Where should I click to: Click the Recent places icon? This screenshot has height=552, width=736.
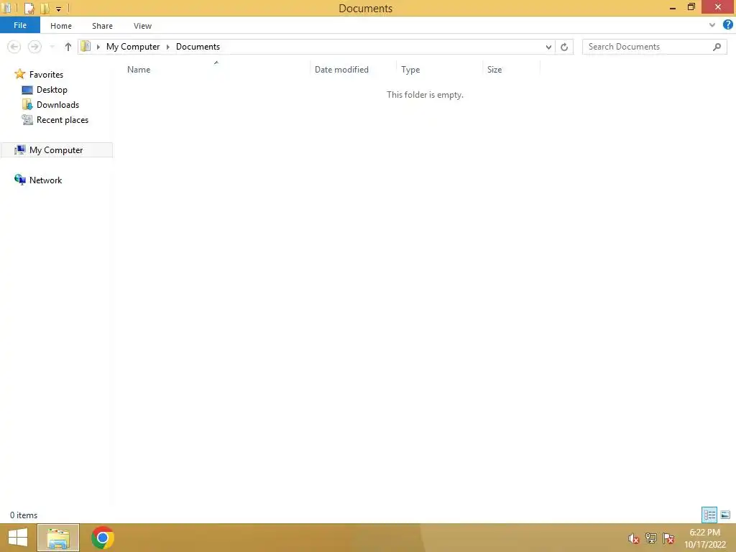click(27, 120)
